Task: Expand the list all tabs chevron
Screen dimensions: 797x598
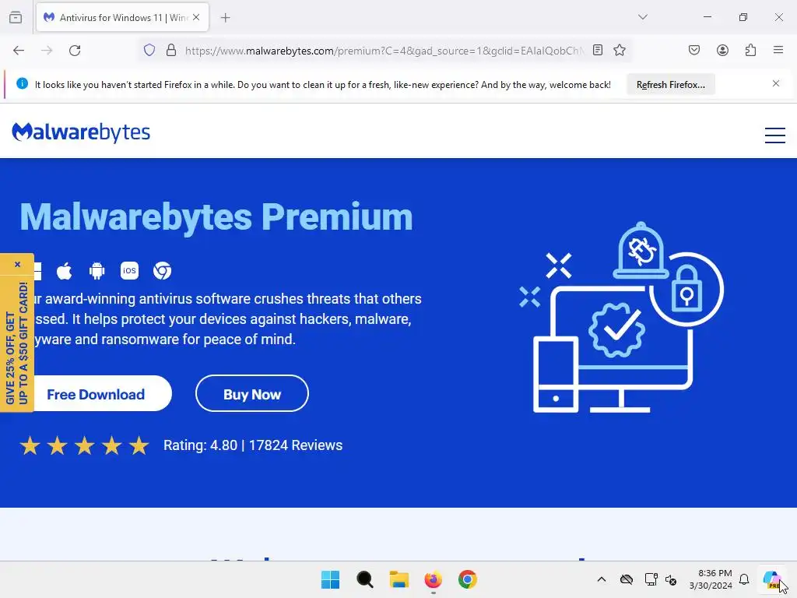Action: pyautogui.click(x=642, y=17)
